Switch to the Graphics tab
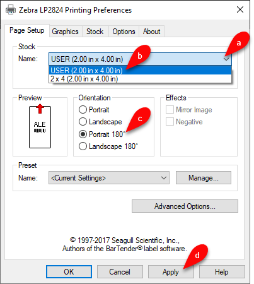This screenshot has height=284, width=254. click(65, 32)
